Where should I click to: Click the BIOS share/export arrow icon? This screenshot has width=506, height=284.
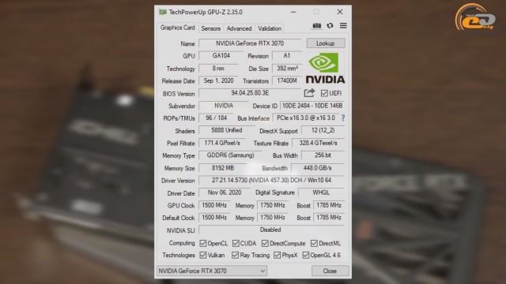pyautogui.click(x=309, y=93)
